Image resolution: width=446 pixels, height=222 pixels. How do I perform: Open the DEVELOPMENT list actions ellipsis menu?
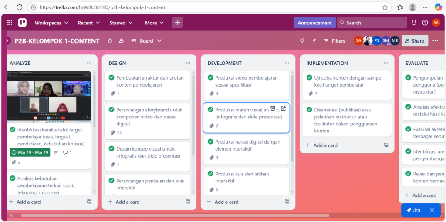(287, 63)
